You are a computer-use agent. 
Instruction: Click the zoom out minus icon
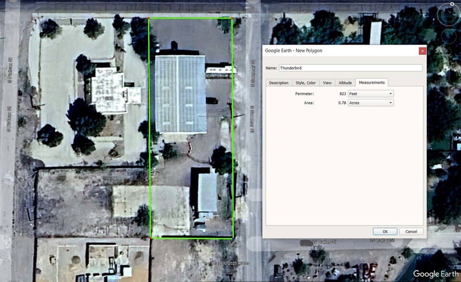448,100
